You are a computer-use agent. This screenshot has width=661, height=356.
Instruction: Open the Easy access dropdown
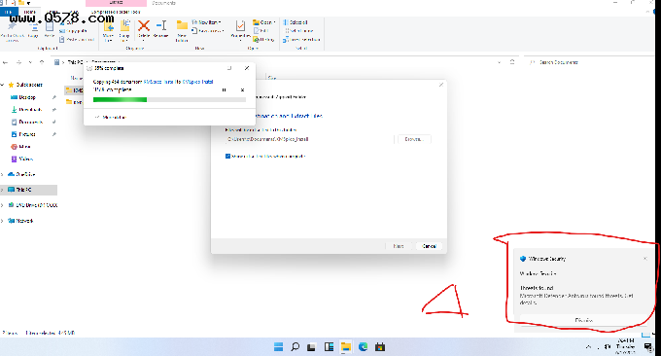click(x=208, y=31)
